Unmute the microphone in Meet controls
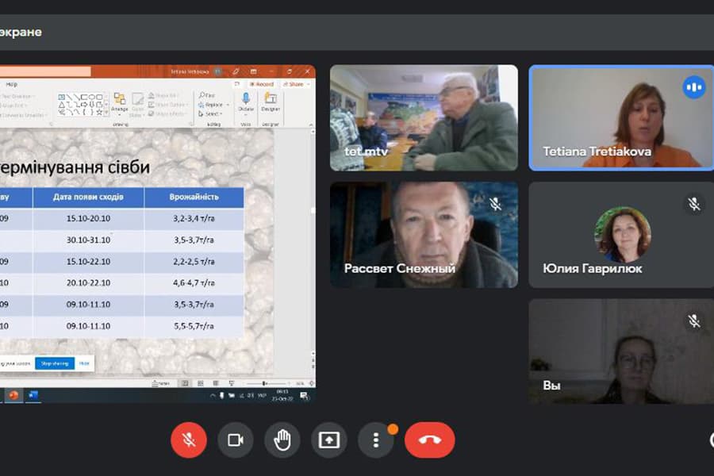The image size is (714, 476). pyautogui.click(x=189, y=440)
